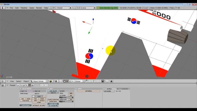This screenshot has height=111, width=197.
Task: Delete the SCE:Scene entry with X
Action: coord(95,8)
